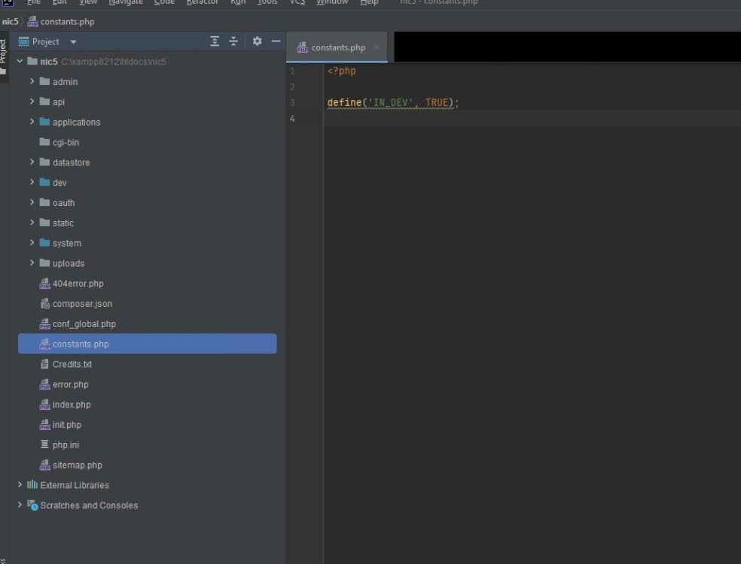Screen dimensions: 741x564
Task: Click the collapse all icon in Project panel
Action: pos(233,41)
